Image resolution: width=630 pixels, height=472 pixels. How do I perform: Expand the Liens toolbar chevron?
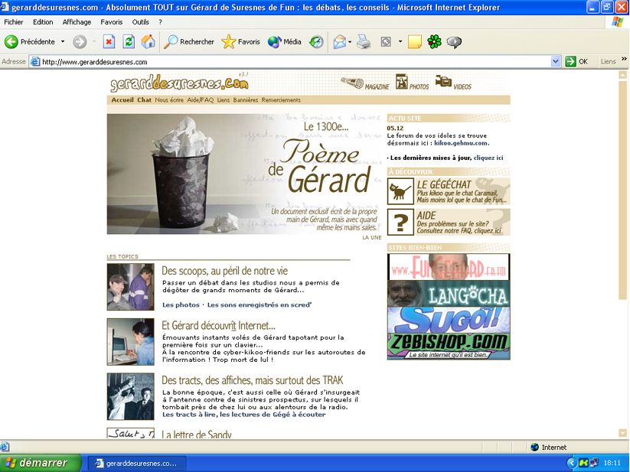click(x=624, y=59)
